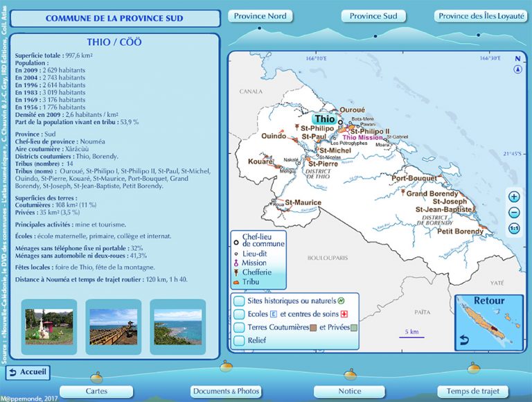Screen dimensions: 532x402
Task: Go back to Accueil home screen
Action: [x=28, y=372]
